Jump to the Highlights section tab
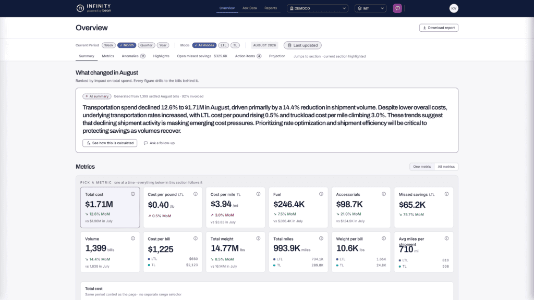 161,56
